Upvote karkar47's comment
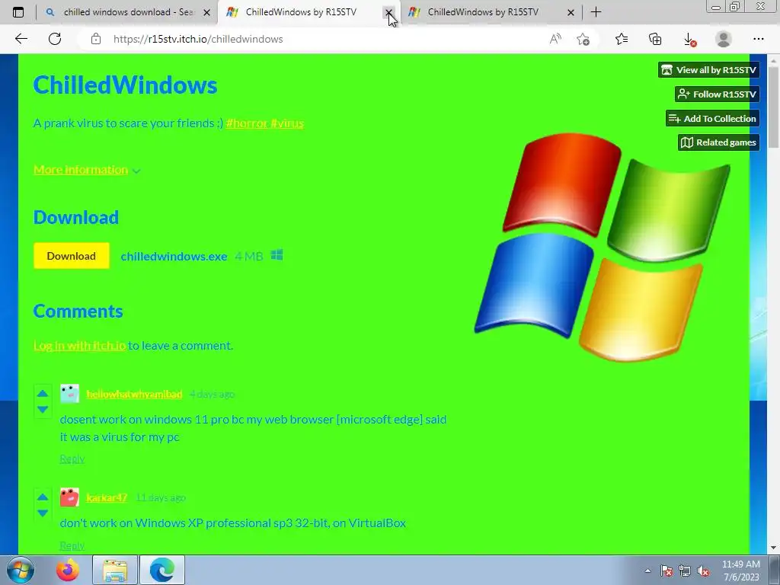Screen dimensions: 780x585 (x=43, y=497)
